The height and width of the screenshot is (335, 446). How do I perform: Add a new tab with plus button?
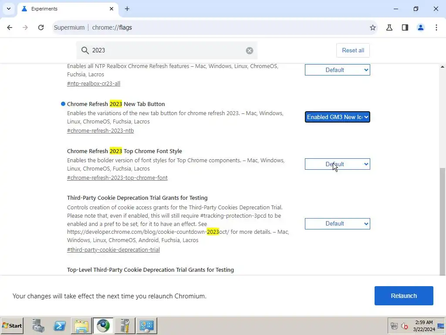click(127, 9)
